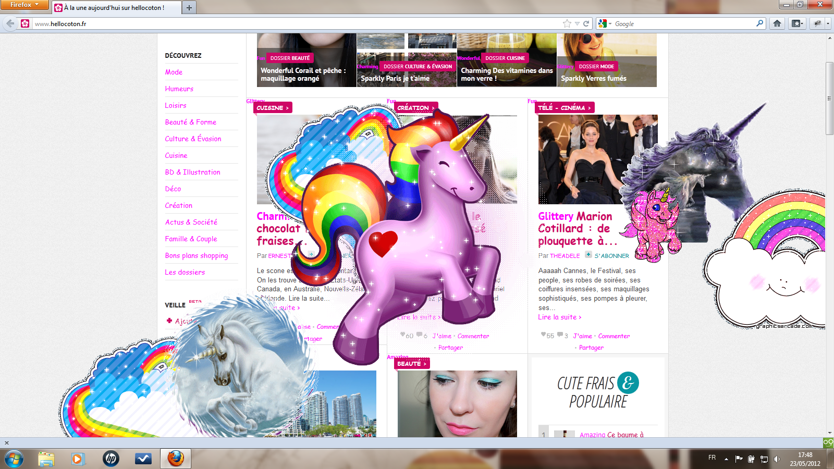
Task: Open the search engine dropdown arrow
Action: 610,24
